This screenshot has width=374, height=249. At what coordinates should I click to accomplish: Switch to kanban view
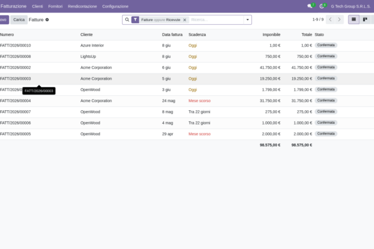[365, 19]
